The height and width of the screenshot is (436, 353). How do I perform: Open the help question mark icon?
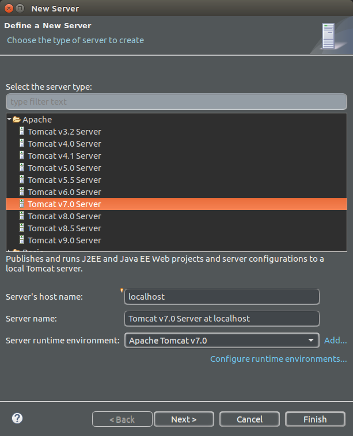17,418
